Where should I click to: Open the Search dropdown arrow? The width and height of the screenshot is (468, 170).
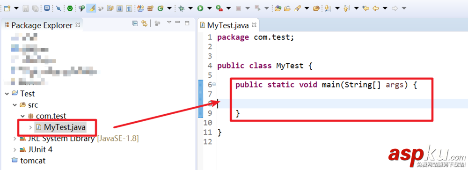[307, 9]
